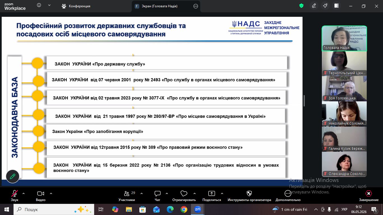Click the green encryption shield icon
Viewport: 383px width, 215px height.
[301, 6]
